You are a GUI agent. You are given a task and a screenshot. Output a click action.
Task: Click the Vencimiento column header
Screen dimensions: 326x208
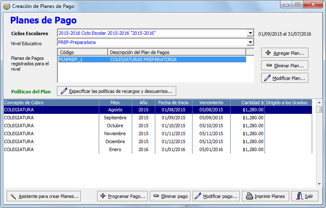211,103
